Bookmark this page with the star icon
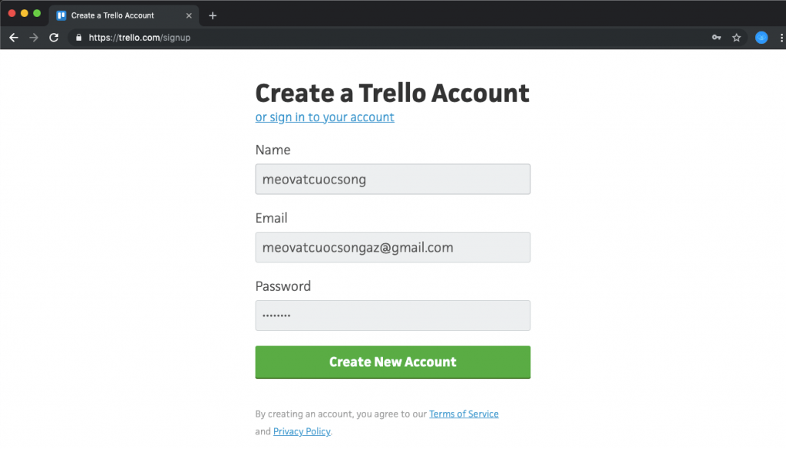Image resolution: width=786 pixels, height=449 pixels. (x=736, y=38)
